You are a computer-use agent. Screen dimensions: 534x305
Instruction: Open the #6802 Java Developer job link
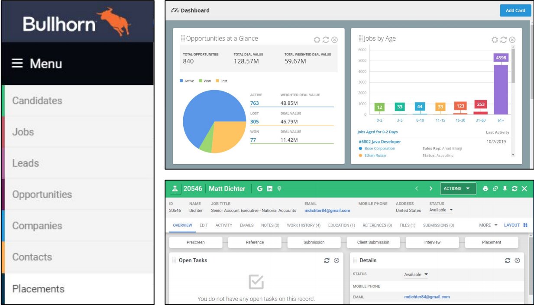[x=380, y=142]
